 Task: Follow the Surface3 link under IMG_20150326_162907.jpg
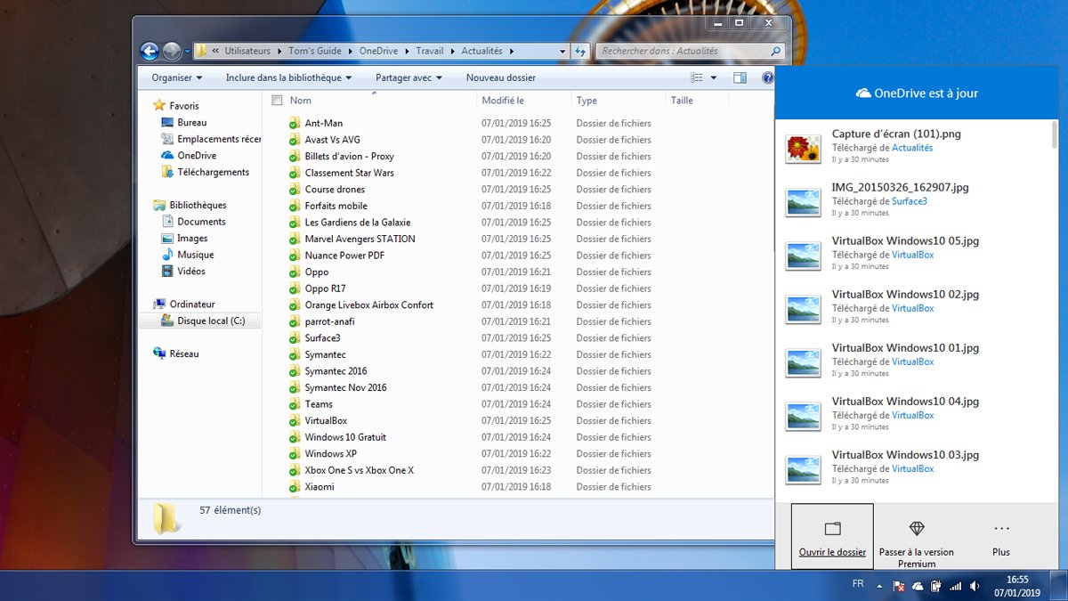(x=910, y=201)
